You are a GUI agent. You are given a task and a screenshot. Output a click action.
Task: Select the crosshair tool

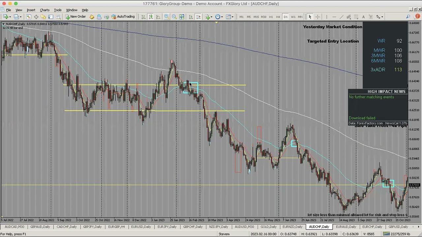click(317, 17)
